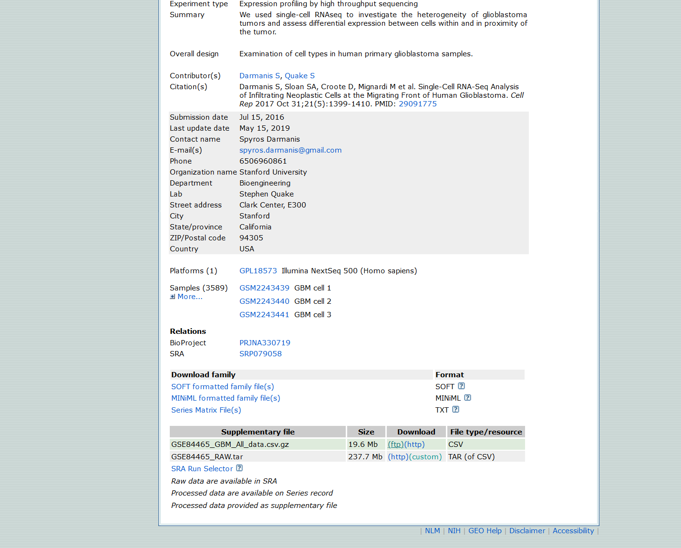Screen dimensions: 681x548
Task: Open BioProject PRJNA330719
Action: pyautogui.click(x=265, y=343)
